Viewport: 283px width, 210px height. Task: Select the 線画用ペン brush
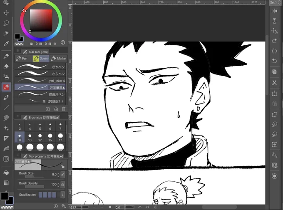[40, 94]
